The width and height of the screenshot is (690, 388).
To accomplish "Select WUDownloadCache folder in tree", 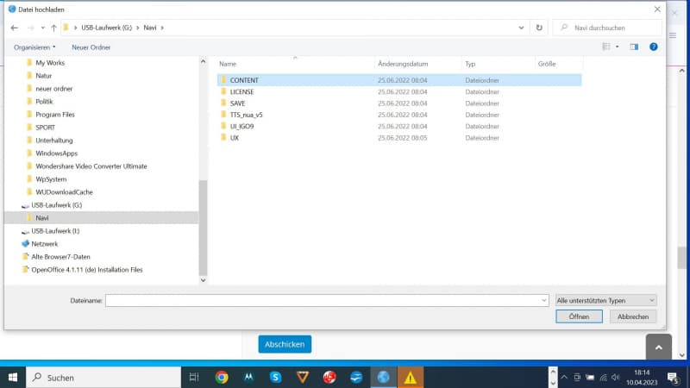I will 64,192.
